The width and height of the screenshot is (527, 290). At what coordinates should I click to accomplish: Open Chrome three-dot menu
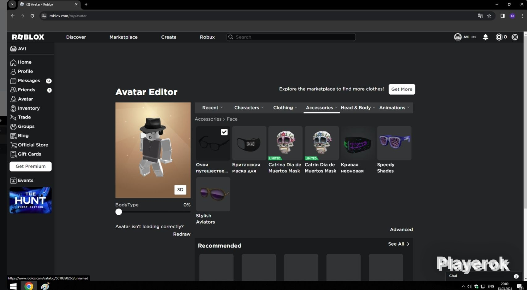522,16
